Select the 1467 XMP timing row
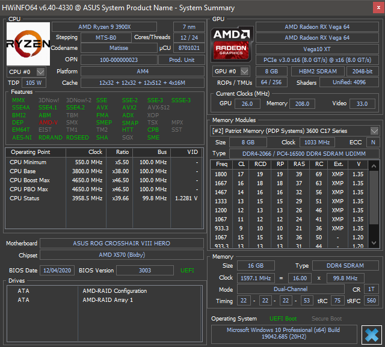 coord(289,192)
